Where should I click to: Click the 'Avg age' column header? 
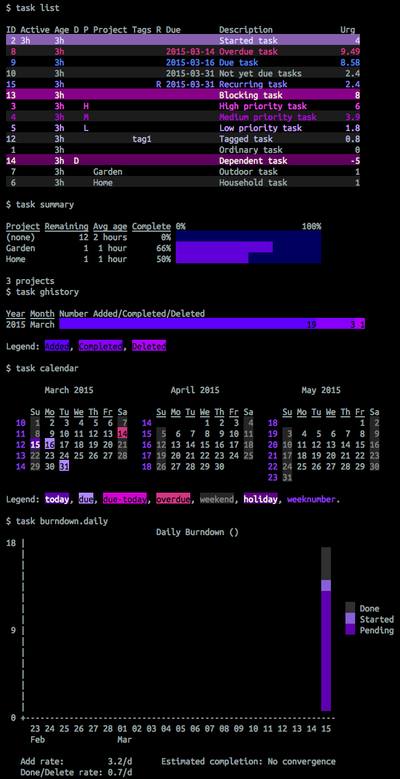(110, 226)
